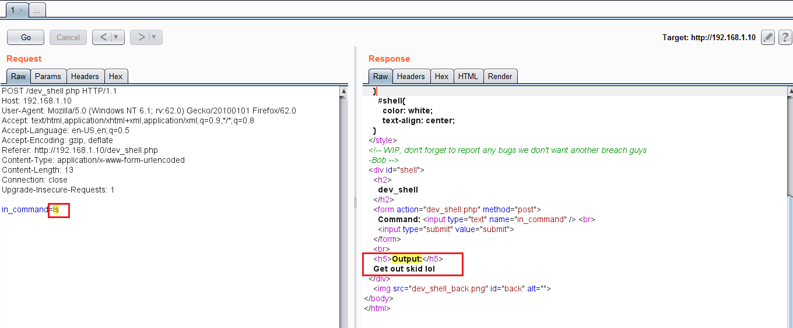Viewport: 793px width, 328px height.
Task: Switch to the Request Params tab
Action: coord(48,76)
